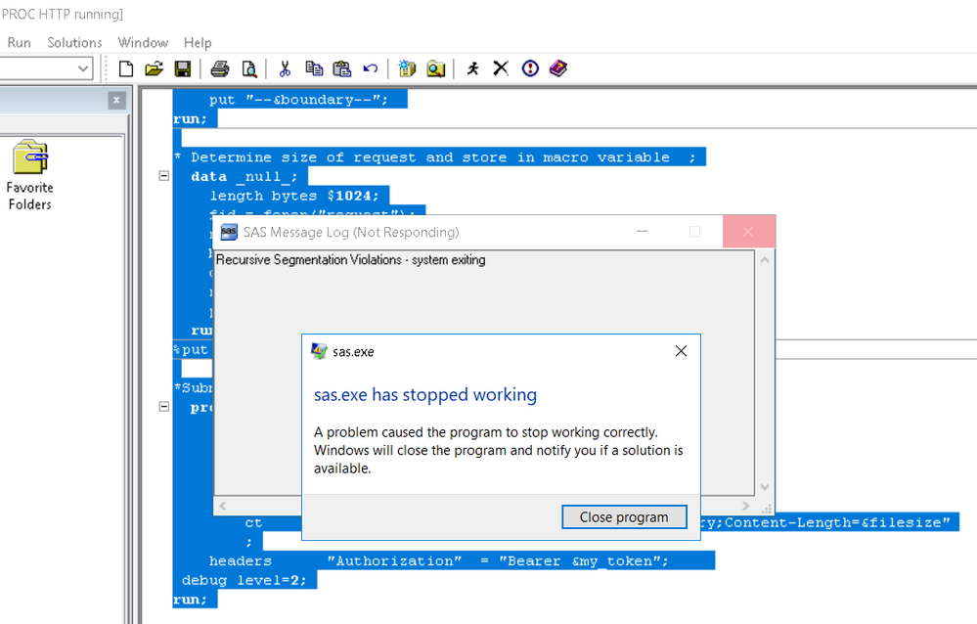Save the program with the floppy disk icon

coord(183,68)
